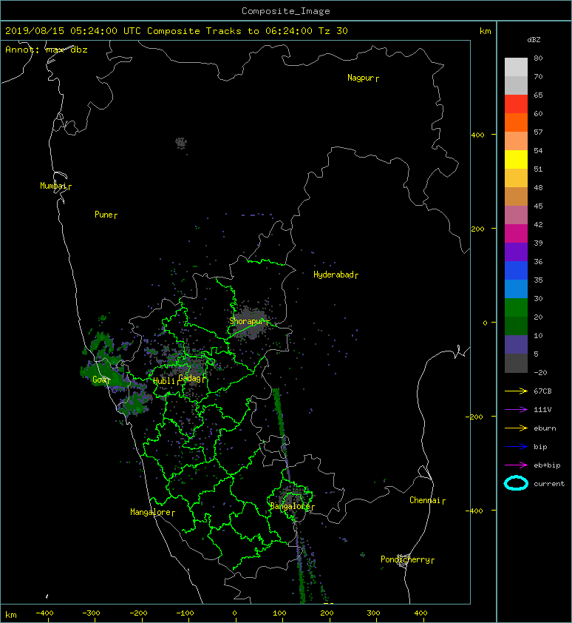
Task: Click the Nagpur city label
Action: pos(361,78)
